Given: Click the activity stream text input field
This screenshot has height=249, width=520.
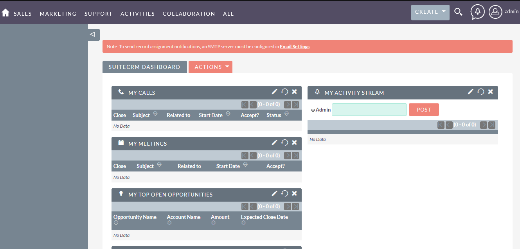Looking at the screenshot, I should click(x=369, y=110).
